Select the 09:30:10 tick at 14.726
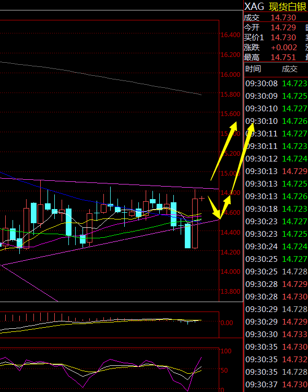Image resolution: width=308 pixels, height=392 pixels. tap(276, 121)
